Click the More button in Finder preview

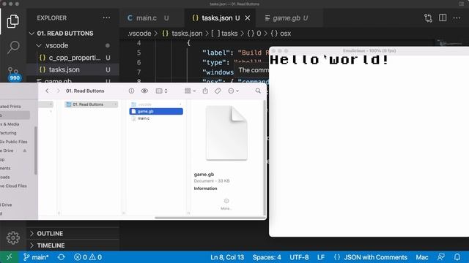(226, 204)
